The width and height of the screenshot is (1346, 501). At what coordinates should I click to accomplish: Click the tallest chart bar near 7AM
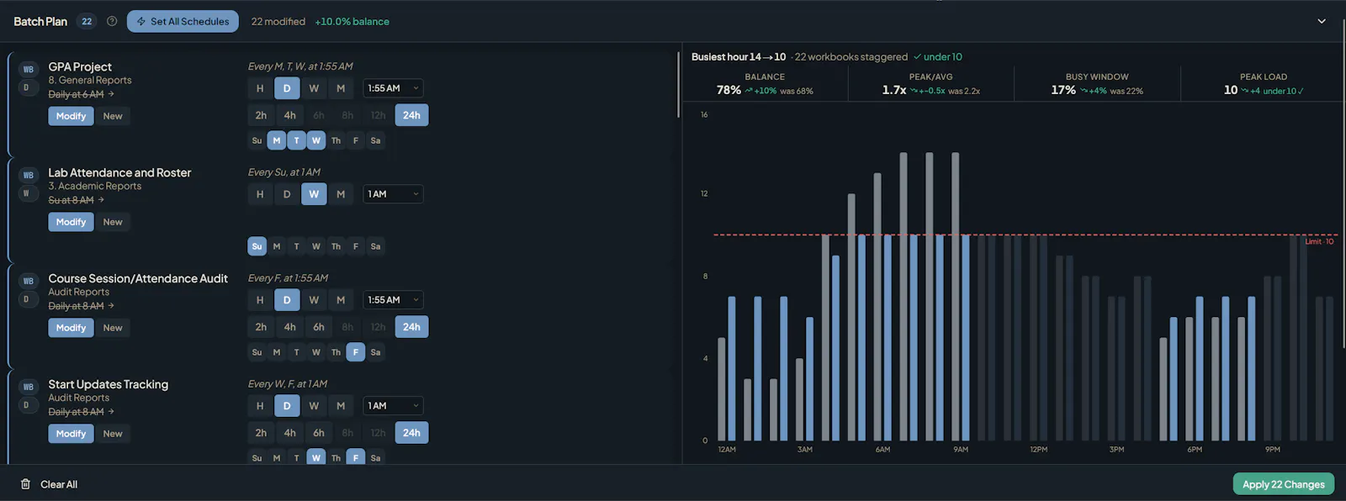pos(904,296)
